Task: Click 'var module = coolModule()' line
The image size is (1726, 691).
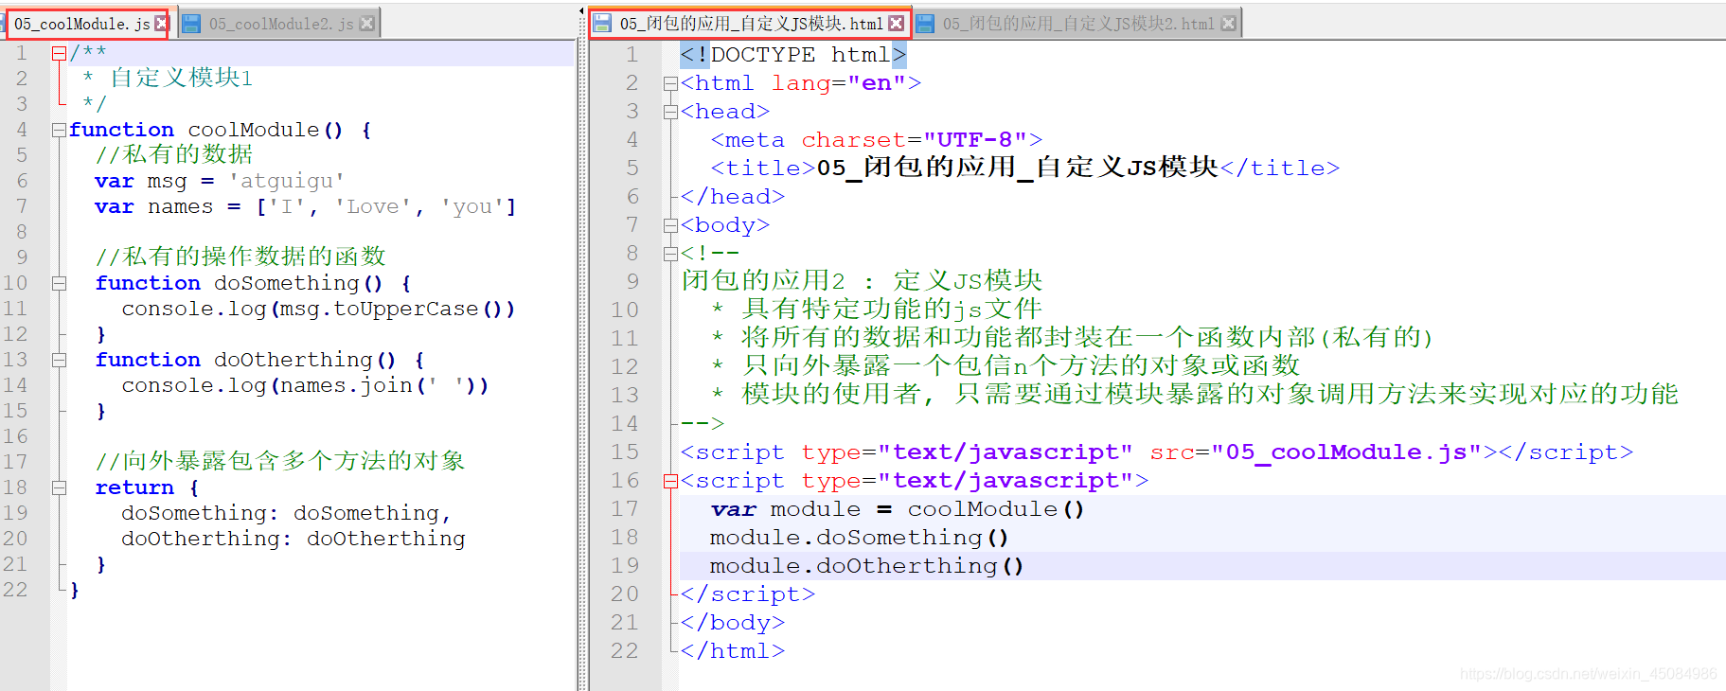Action: (x=898, y=509)
